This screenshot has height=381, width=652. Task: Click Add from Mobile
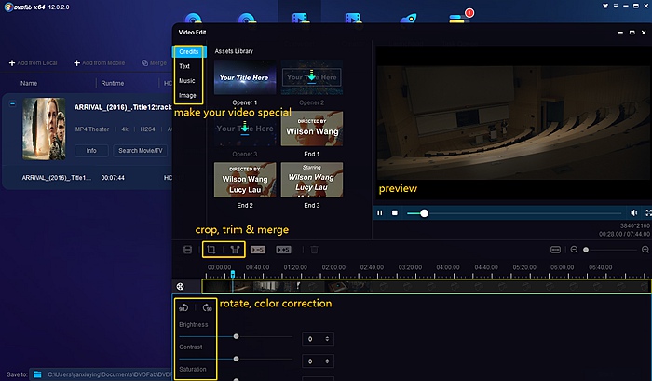[x=100, y=62]
